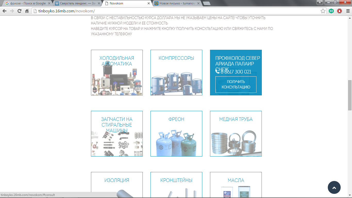The height and width of the screenshot is (198, 352).
Task: Select the Novokom tab
Action: (127, 3)
